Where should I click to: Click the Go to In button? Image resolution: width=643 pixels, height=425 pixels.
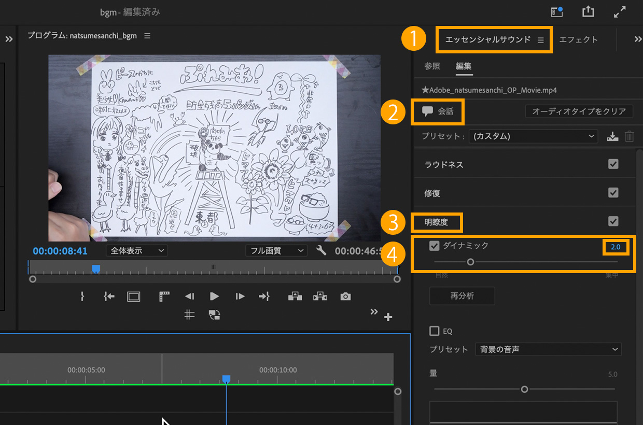point(109,296)
